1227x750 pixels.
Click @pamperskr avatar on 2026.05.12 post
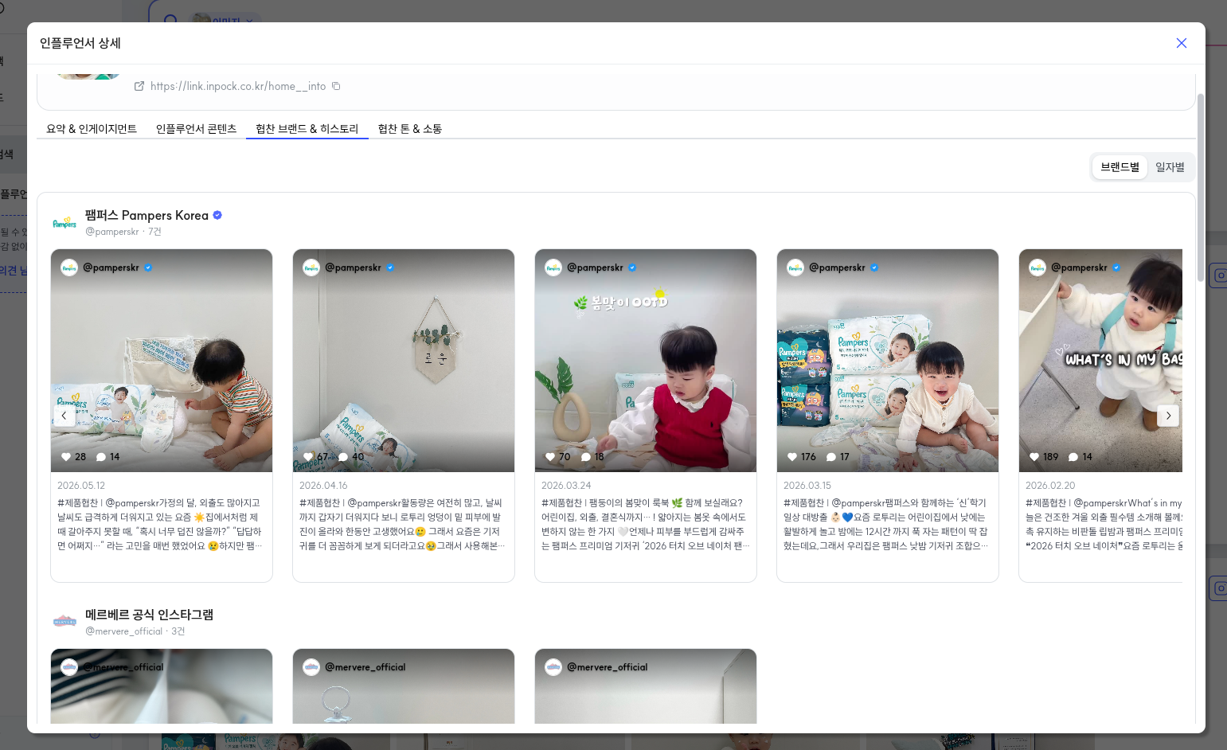(69, 268)
